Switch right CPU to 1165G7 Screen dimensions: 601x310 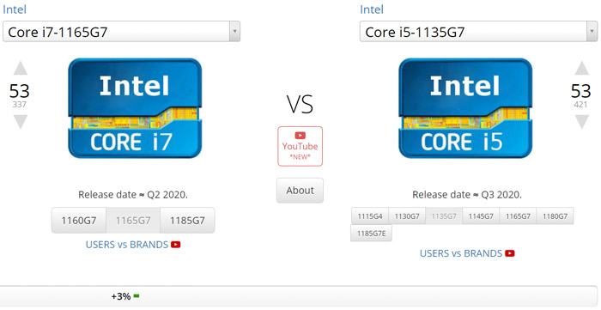518,216
